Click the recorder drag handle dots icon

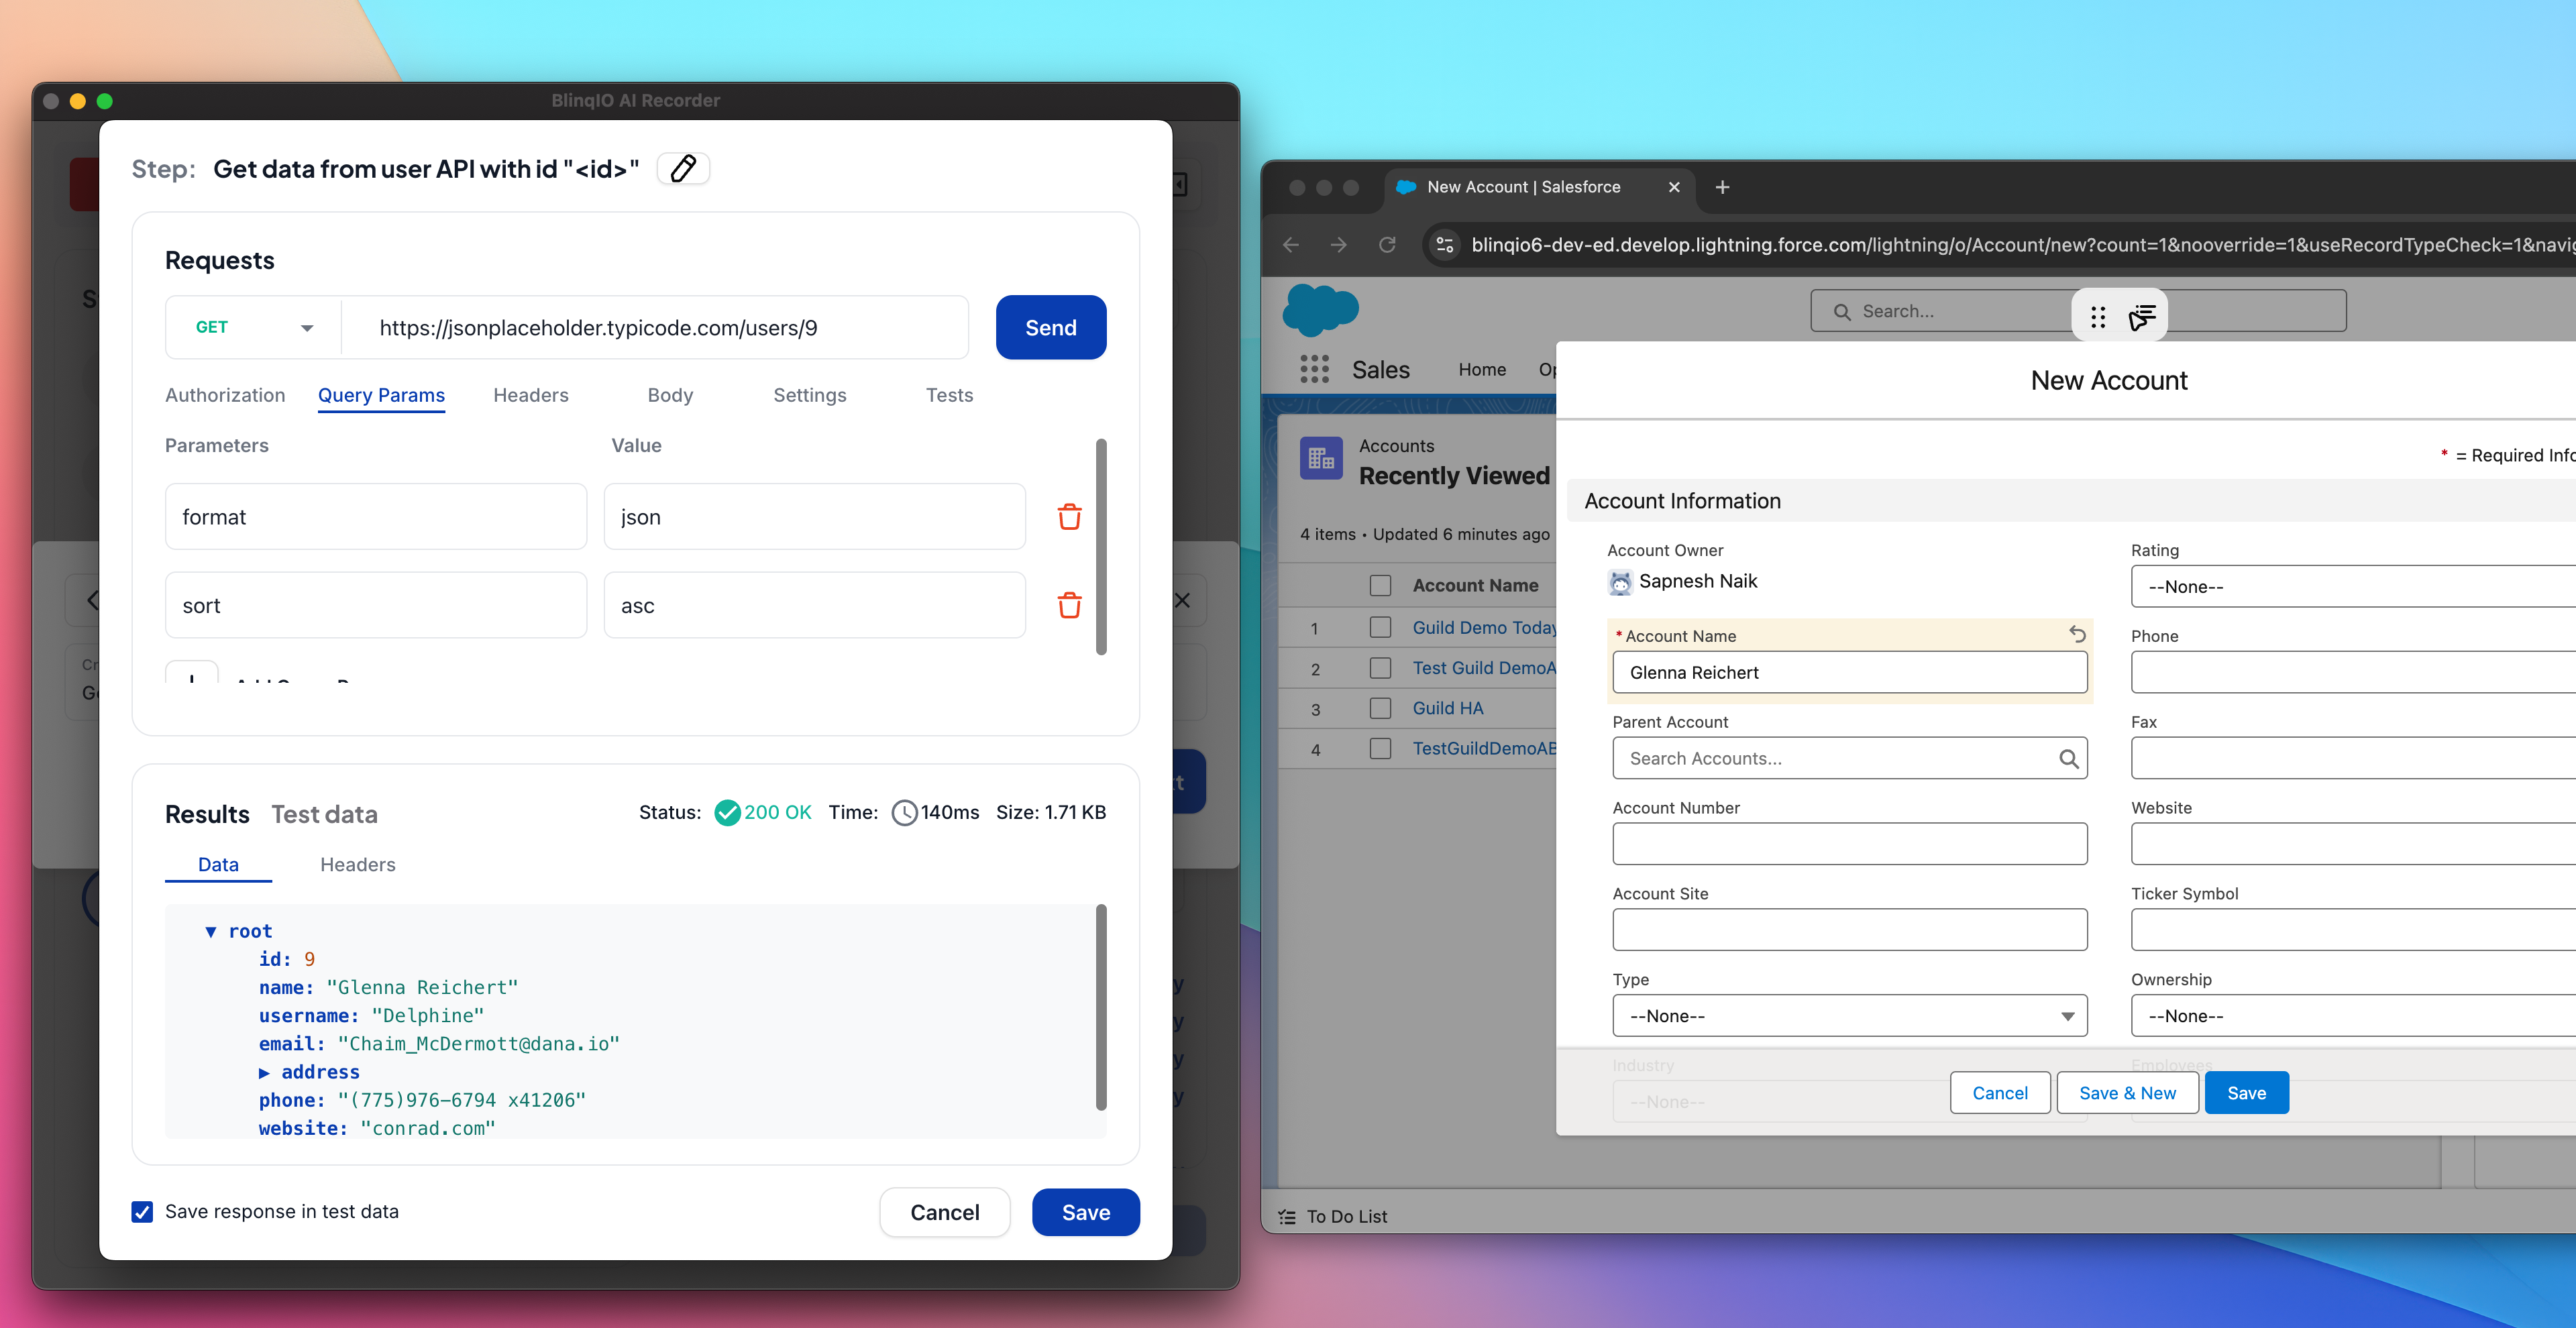(x=2098, y=317)
